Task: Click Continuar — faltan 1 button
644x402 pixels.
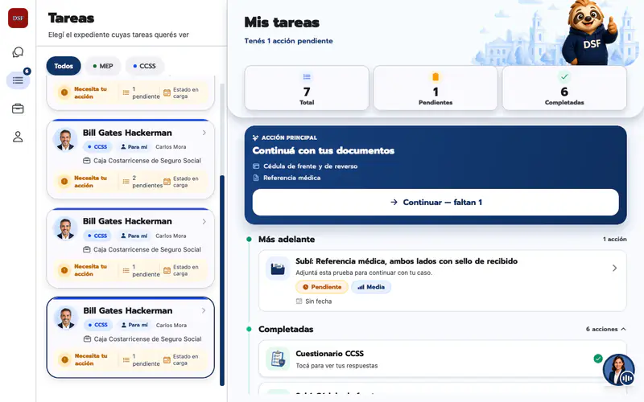Action: click(x=436, y=203)
